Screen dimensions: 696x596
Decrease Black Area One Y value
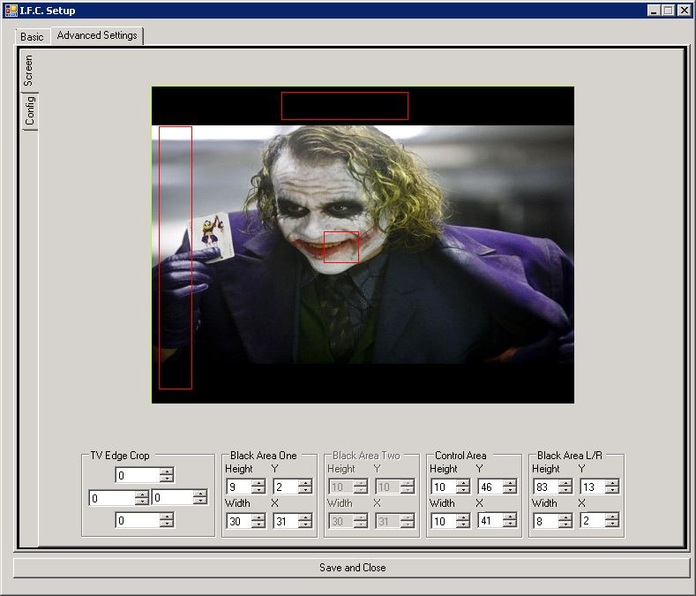[305, 490]
